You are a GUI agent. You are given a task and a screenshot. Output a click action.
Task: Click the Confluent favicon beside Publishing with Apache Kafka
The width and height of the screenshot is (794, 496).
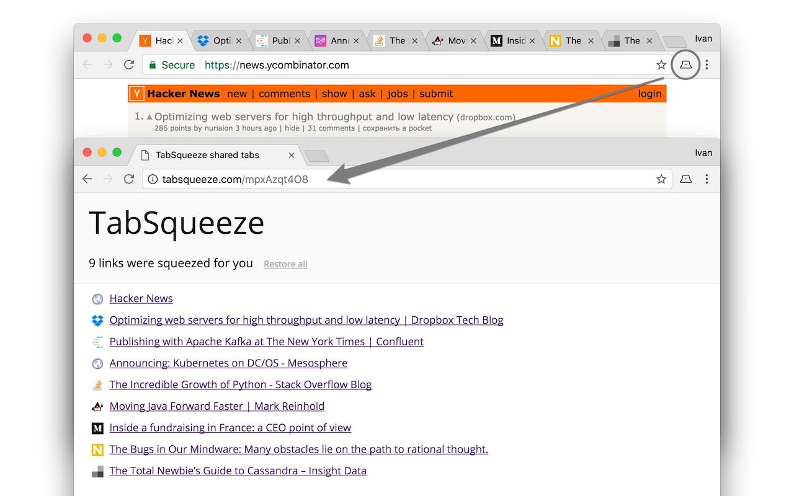coord(97,342)
